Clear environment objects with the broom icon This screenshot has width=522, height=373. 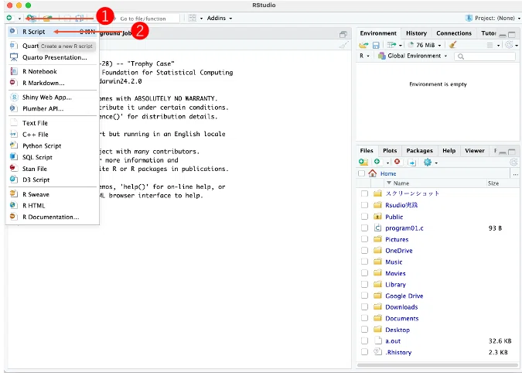click(x=452, y=45)
